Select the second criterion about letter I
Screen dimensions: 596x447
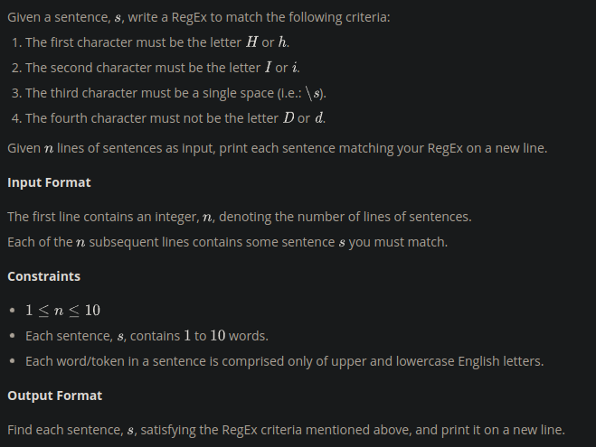pyautogui.click(x=158, y=68)
